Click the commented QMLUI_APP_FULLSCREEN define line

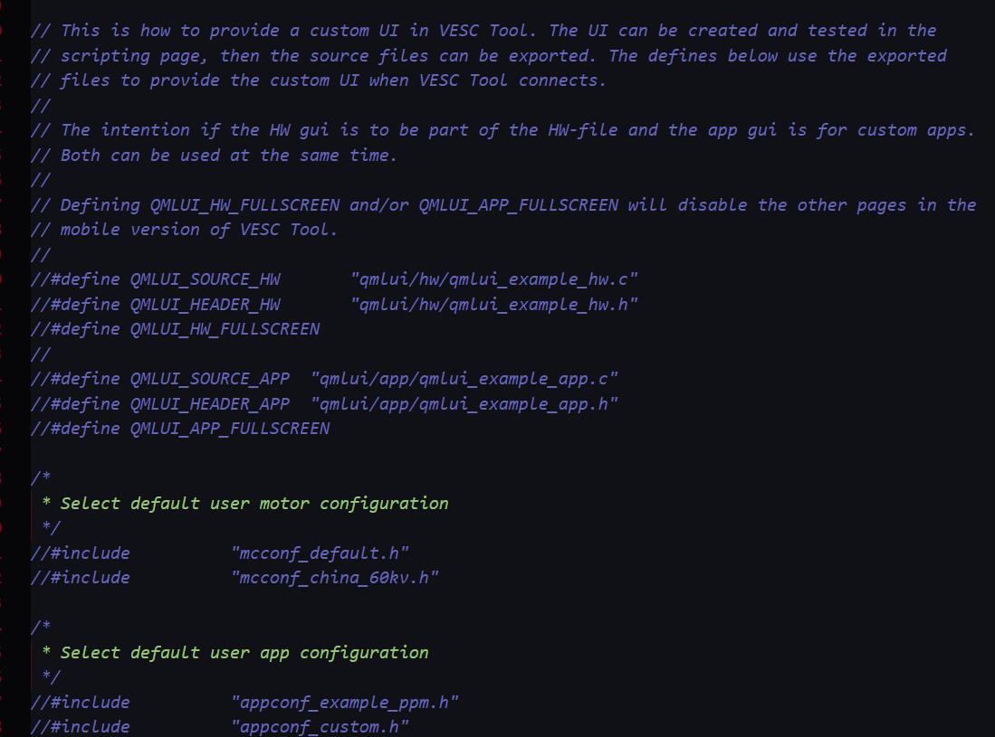(x=180, y=429)
